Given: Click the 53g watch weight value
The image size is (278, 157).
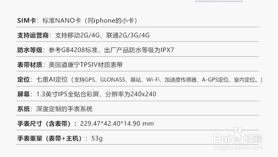Looking at the screenshot, I should click(97, 138).
